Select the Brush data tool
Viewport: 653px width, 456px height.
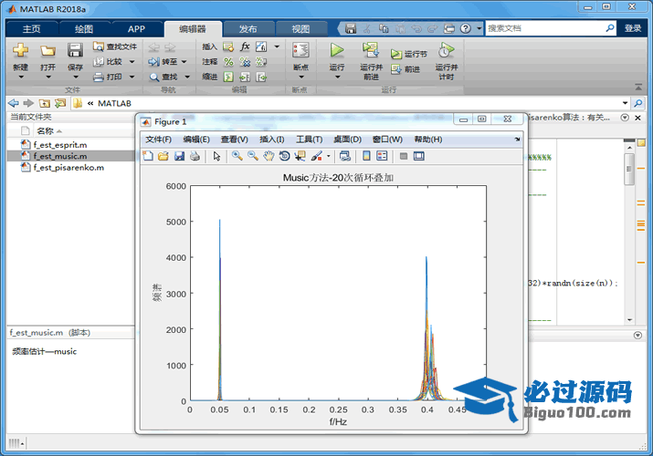pos(317,156)
